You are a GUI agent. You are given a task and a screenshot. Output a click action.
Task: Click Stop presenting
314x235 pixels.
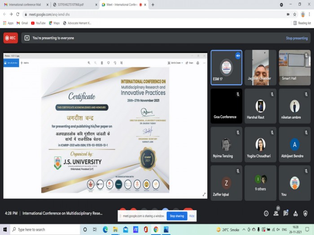click(297, 38)
